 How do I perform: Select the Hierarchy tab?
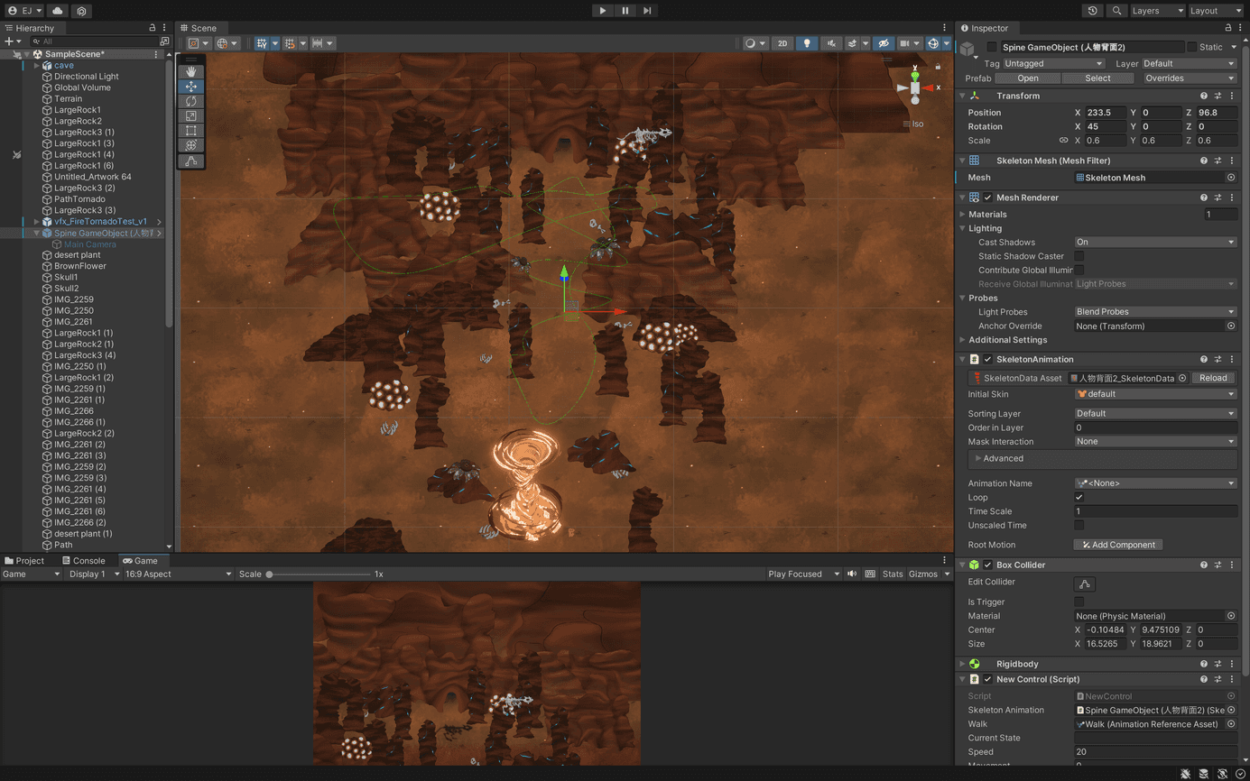29,28
